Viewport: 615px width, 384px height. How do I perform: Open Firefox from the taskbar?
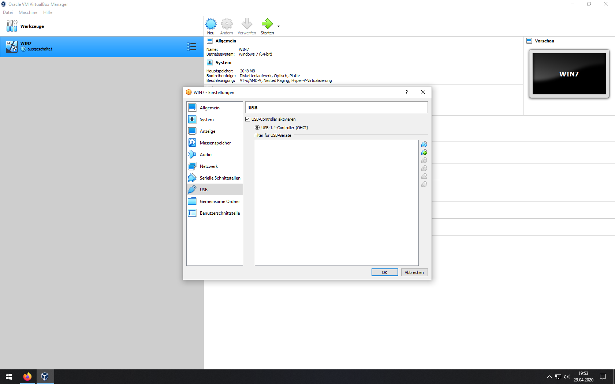[27, 377]
